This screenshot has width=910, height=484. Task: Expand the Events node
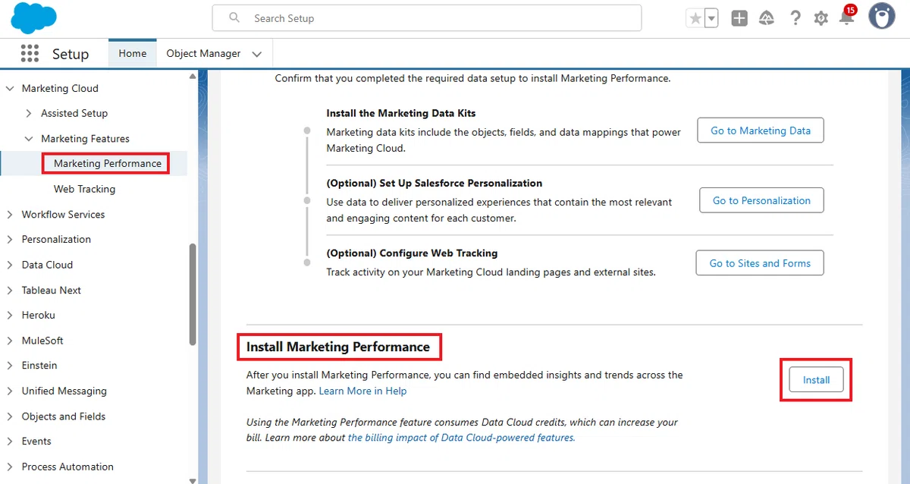[10, 442]
